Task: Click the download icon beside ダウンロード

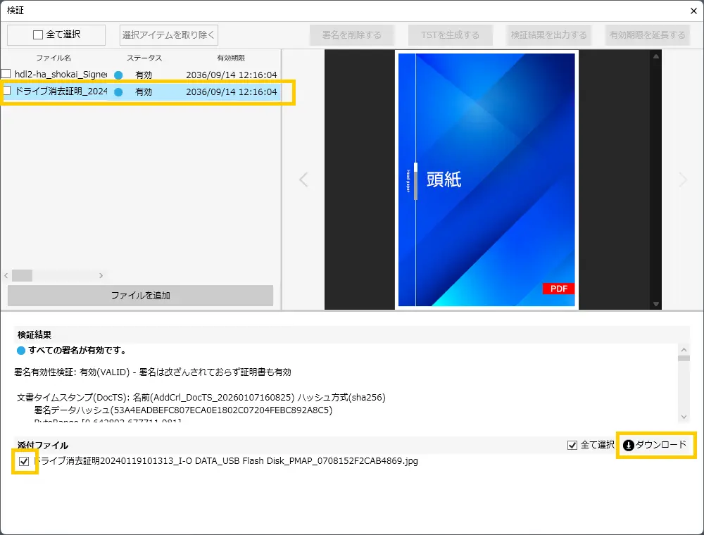Action: coord(629,445)
